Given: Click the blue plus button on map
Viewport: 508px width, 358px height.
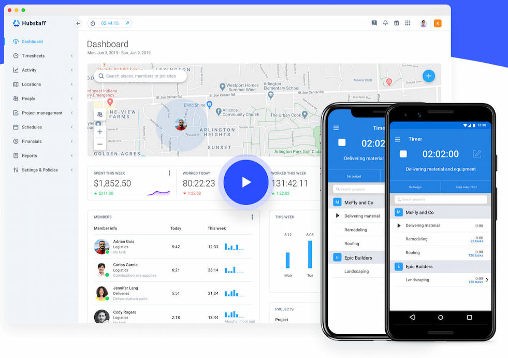Looking at the screenshot, I should point(428,76).
